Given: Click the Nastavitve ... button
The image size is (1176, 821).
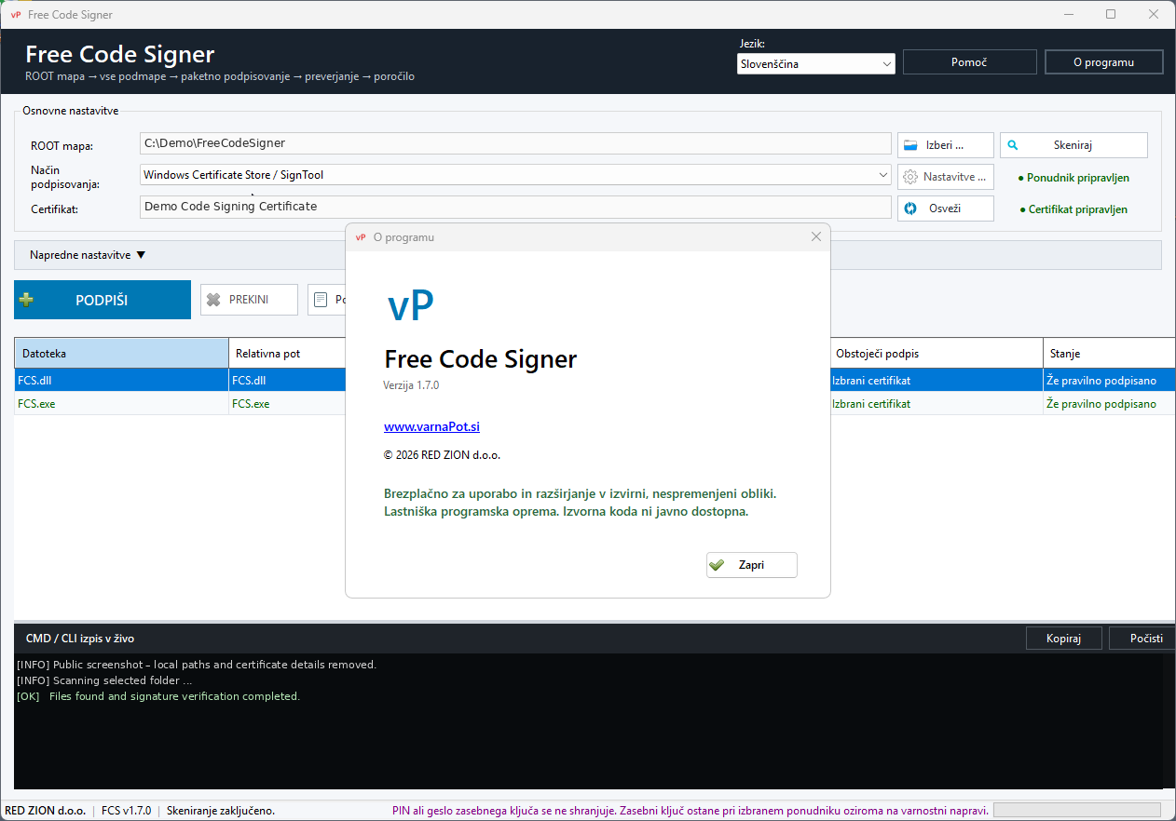Looking at the screenshot, I should (x=945, y=177).
